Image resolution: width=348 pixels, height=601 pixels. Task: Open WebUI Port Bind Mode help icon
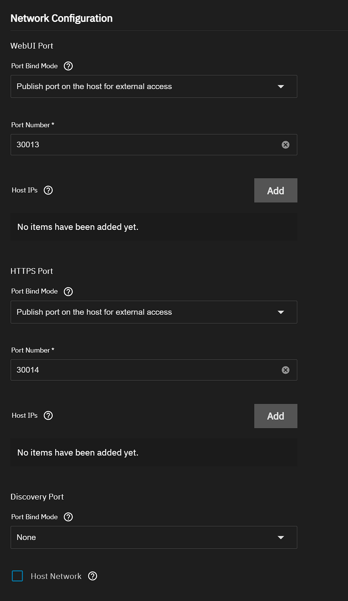[x=68, y=66]
